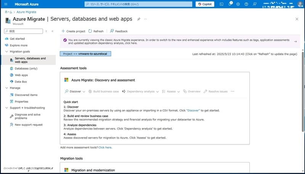Click the Copilot button

click(205, 4)
